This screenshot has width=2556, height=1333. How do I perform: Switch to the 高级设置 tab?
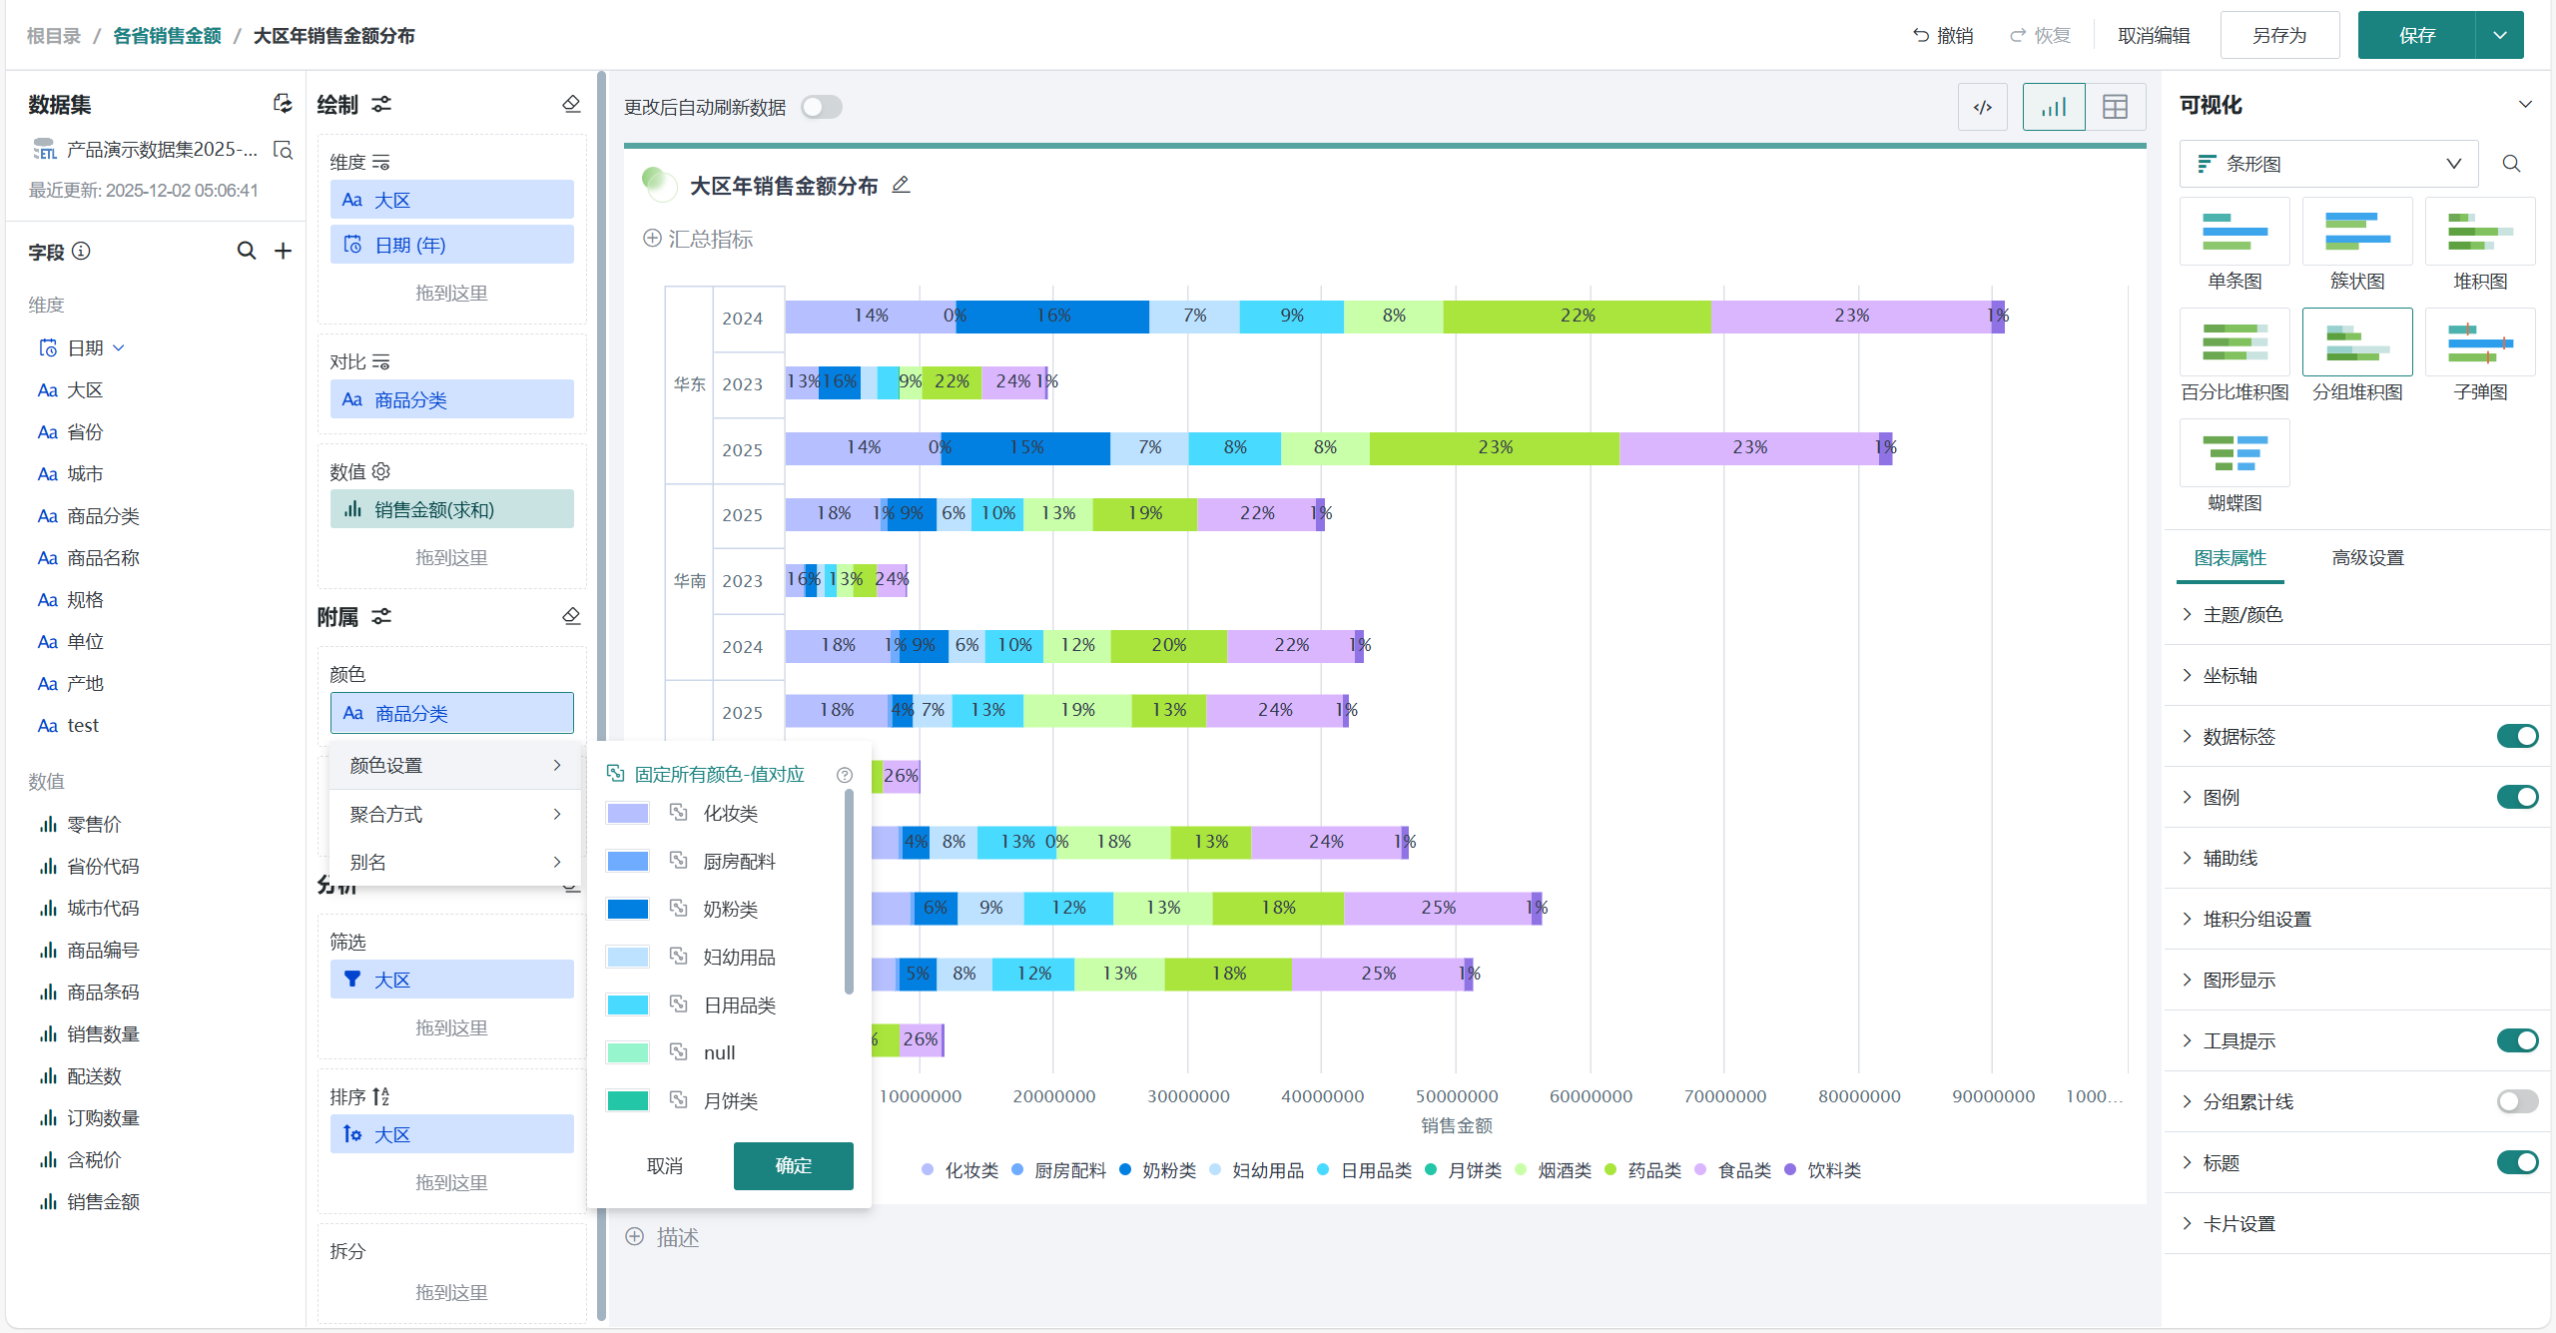(x=2367, y=557)
